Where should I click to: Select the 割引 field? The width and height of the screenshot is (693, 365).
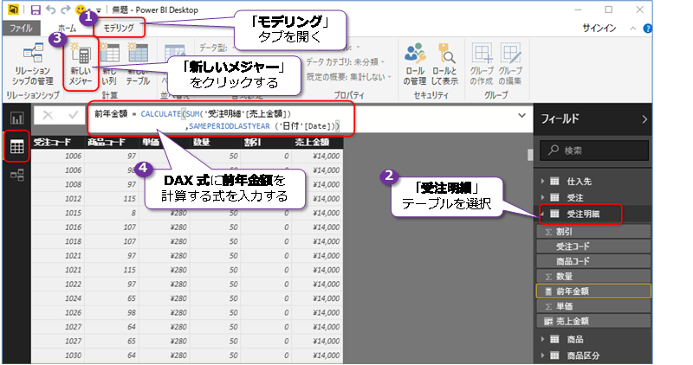coord(593,232)
